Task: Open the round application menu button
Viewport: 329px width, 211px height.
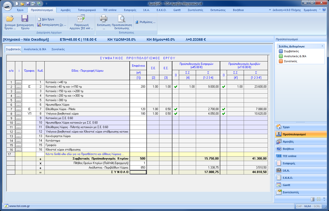Action: (x=8, y=6)
